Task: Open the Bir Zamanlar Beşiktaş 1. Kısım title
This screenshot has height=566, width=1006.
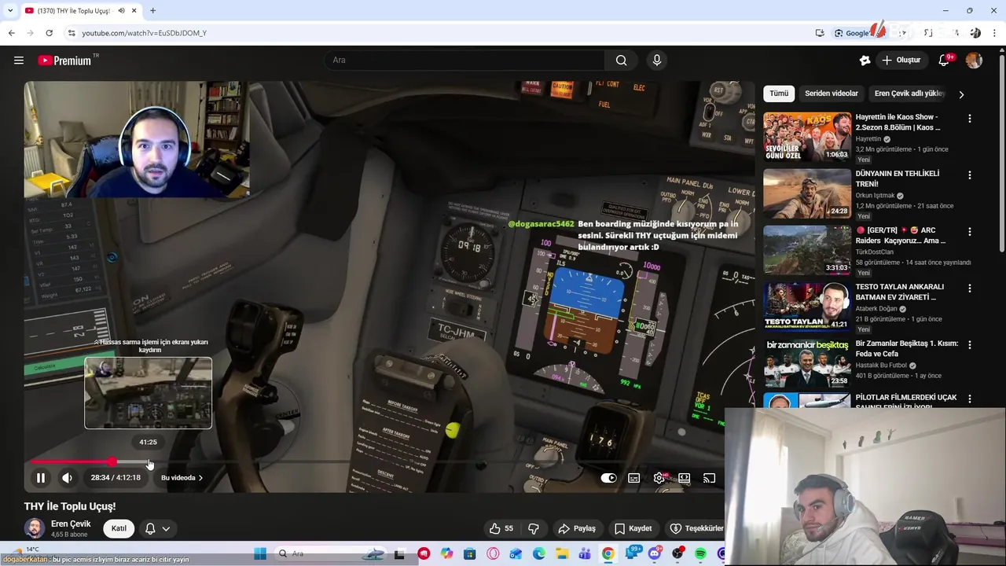Action: [906, 348]
